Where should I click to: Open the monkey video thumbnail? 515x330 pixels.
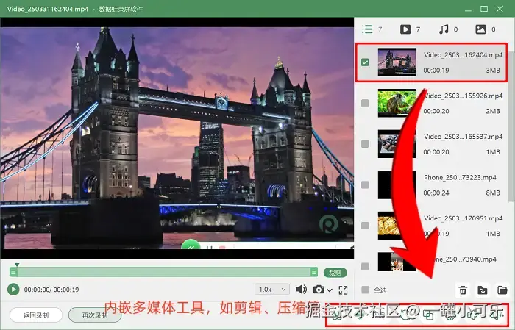pos(397,103)
